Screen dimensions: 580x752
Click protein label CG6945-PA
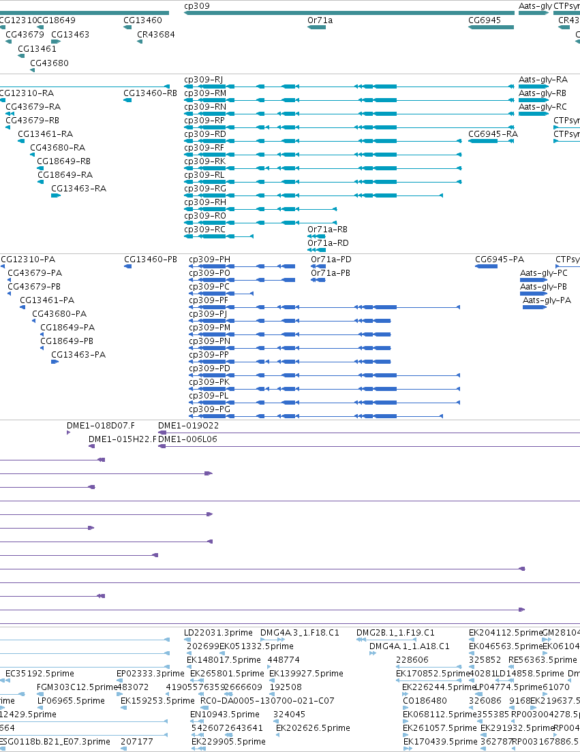click(x=500, y=260)
